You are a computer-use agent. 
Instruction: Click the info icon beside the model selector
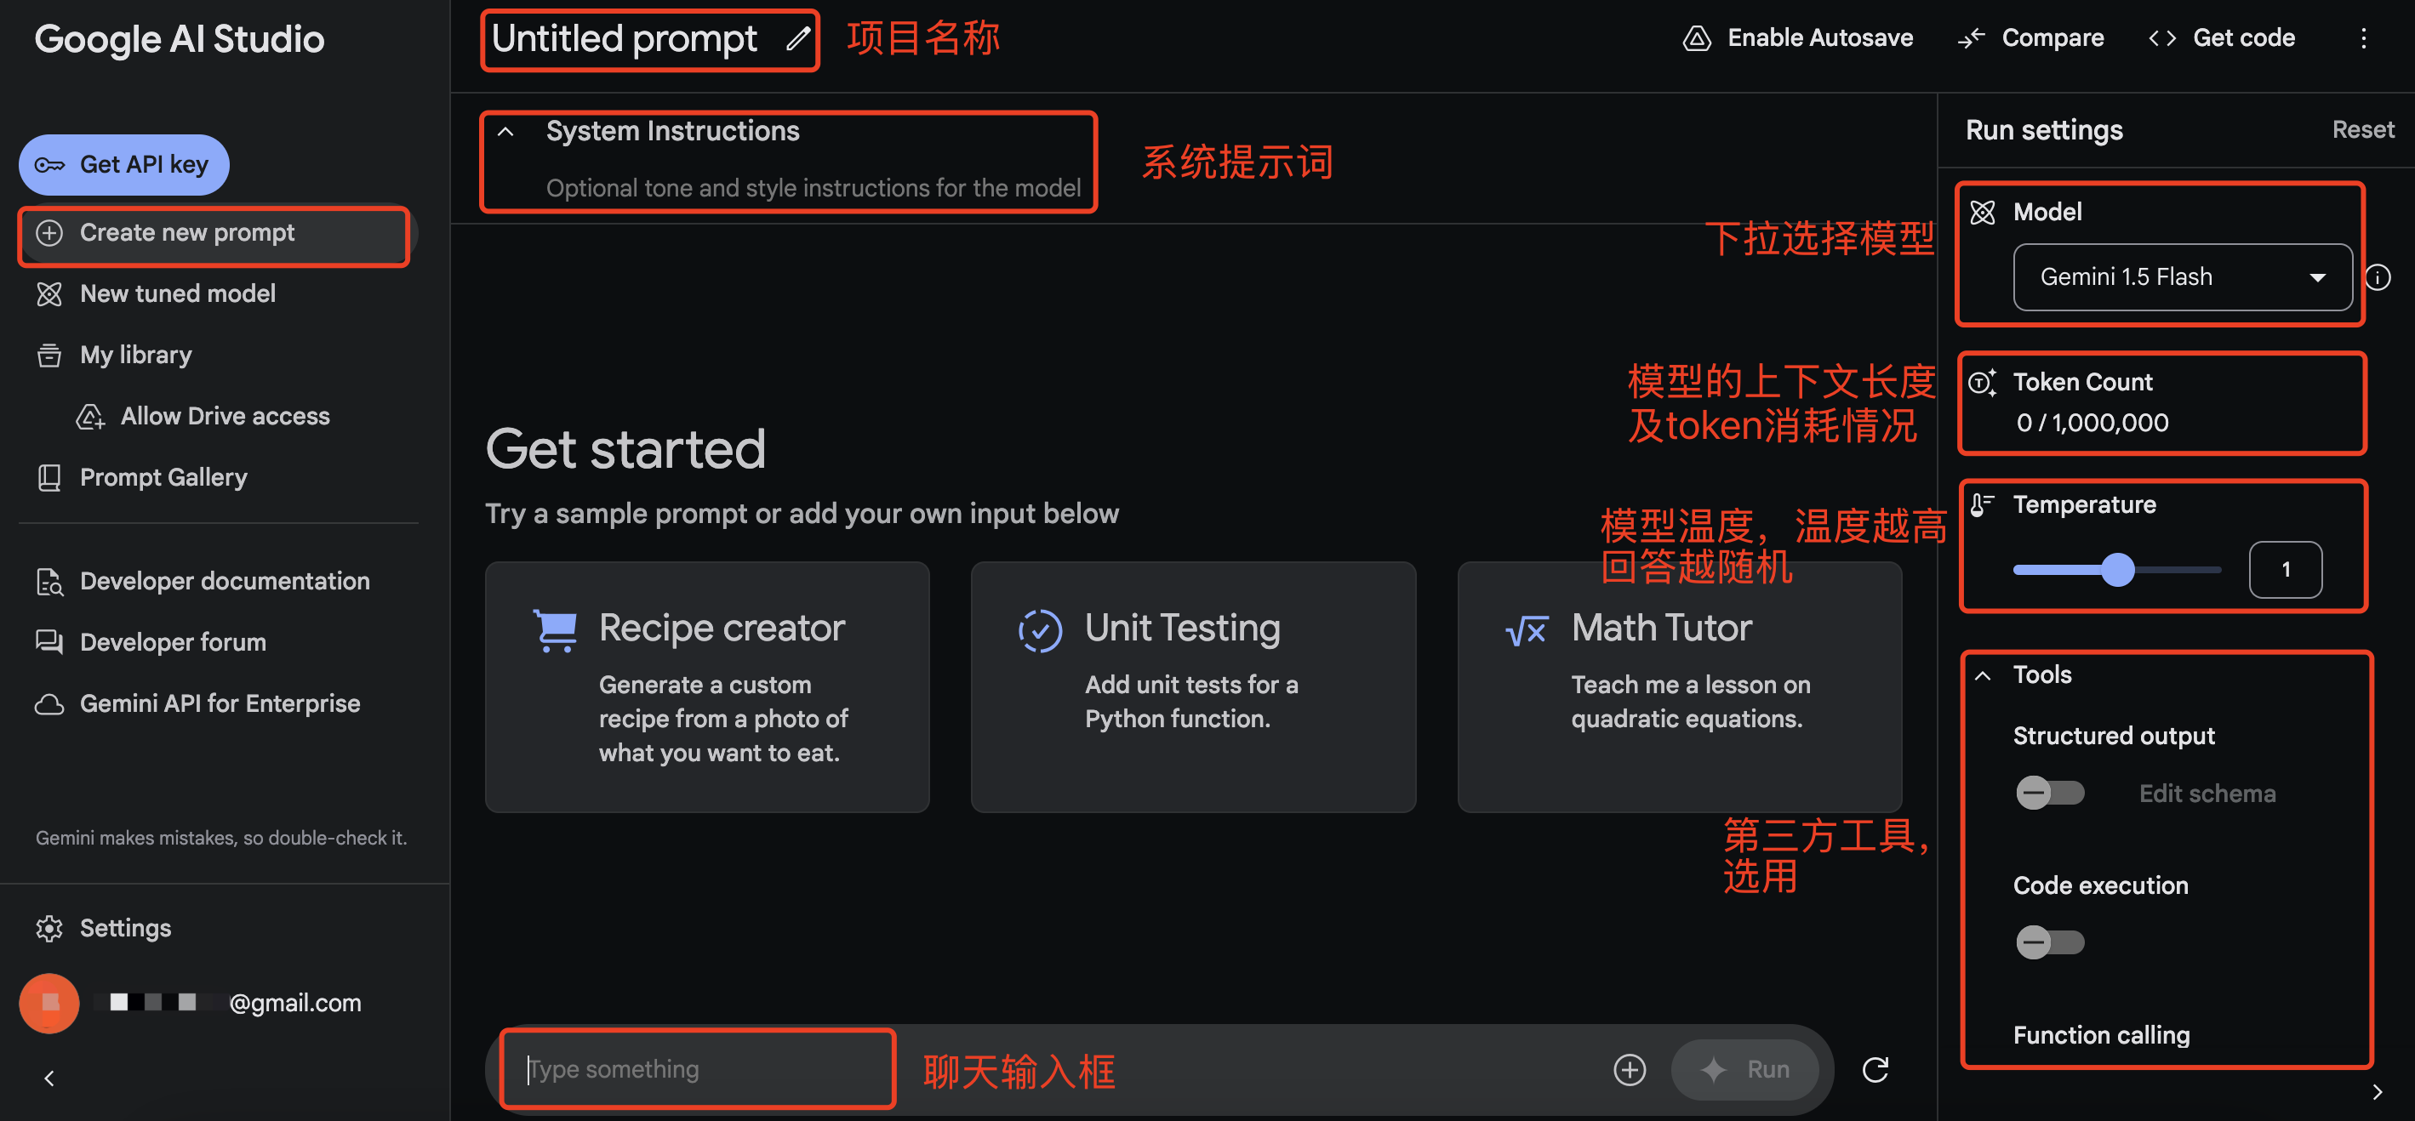(x=2378, y=277)
